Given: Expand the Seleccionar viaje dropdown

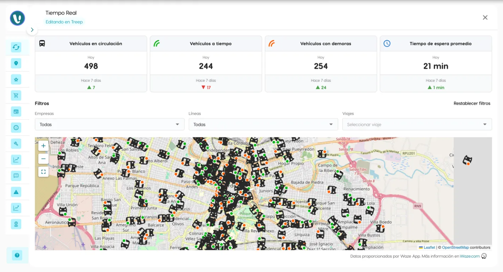Looking at the screenshot, I should pos(417,124).
